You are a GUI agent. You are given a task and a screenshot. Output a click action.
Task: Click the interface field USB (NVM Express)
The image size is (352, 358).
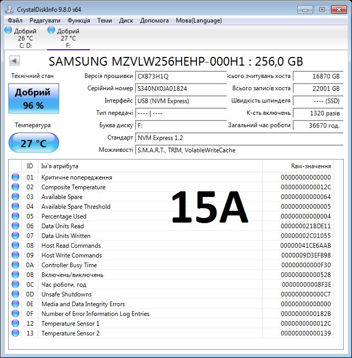pyautogui.click(x=181, y=101)
